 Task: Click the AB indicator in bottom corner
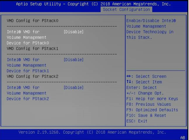tap(183, 137)
